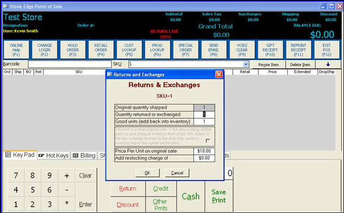Click the Other Pmts button
Screen dimensions: 344x213
[161, 205]
